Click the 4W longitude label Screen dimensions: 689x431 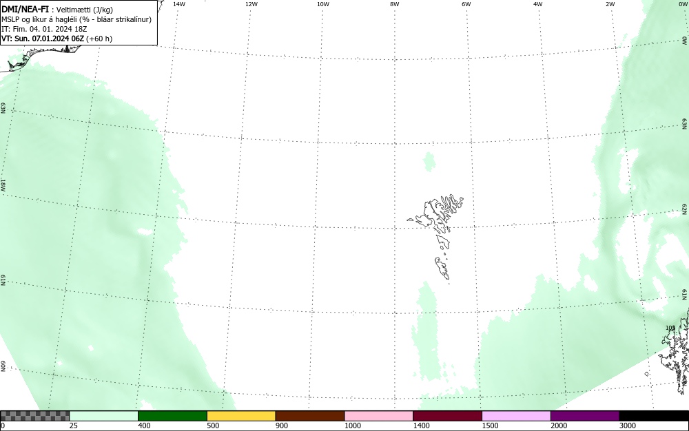click(x=538, y=4)
